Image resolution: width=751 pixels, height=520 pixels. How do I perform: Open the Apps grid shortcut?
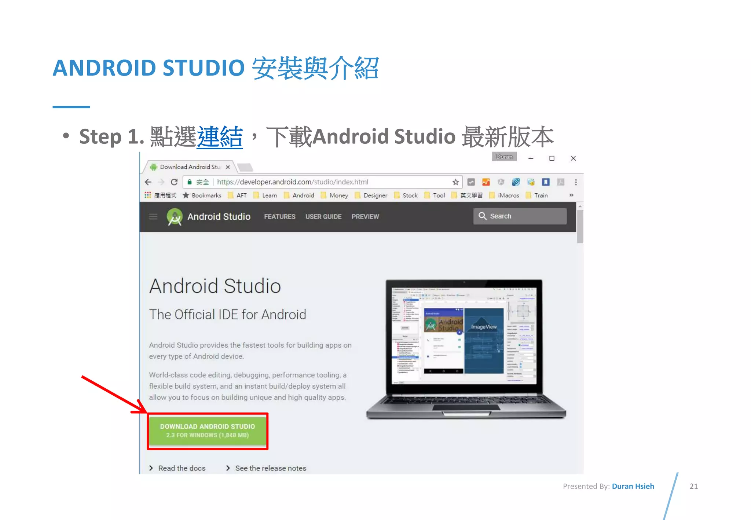(x=148, y=195)
